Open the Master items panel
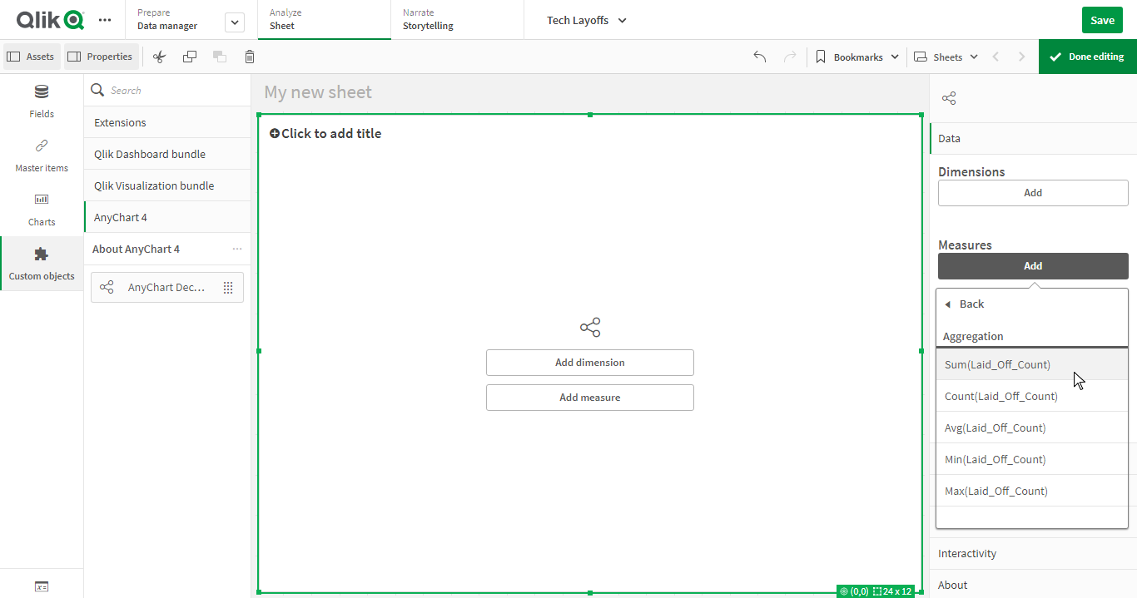 [41, 155]
